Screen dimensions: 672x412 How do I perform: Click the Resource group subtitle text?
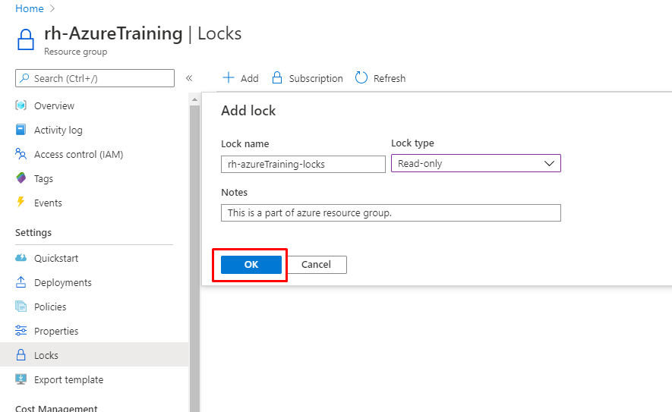75,52
